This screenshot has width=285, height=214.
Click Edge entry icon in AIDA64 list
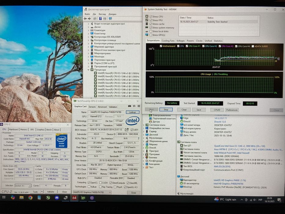tap(181, 118)
